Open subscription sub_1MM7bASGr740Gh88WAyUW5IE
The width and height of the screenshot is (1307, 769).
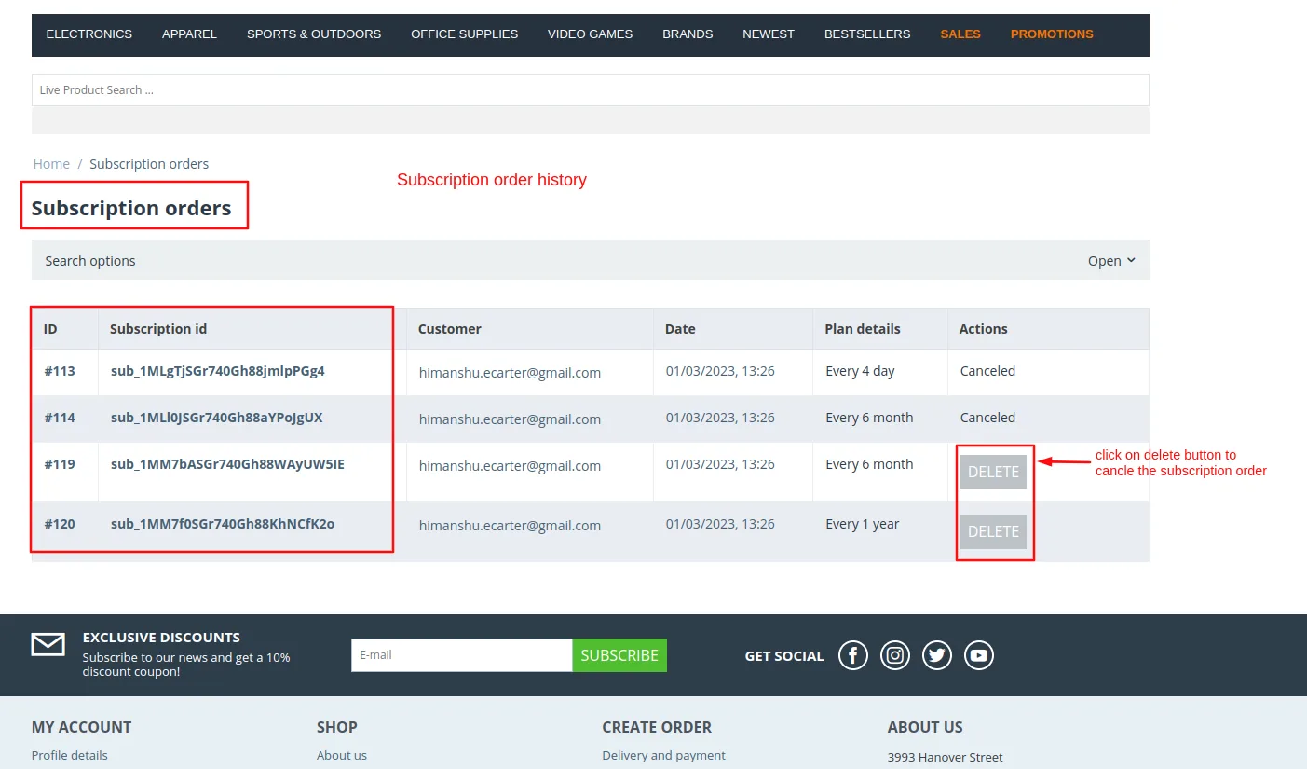click(x=227, y=464)
